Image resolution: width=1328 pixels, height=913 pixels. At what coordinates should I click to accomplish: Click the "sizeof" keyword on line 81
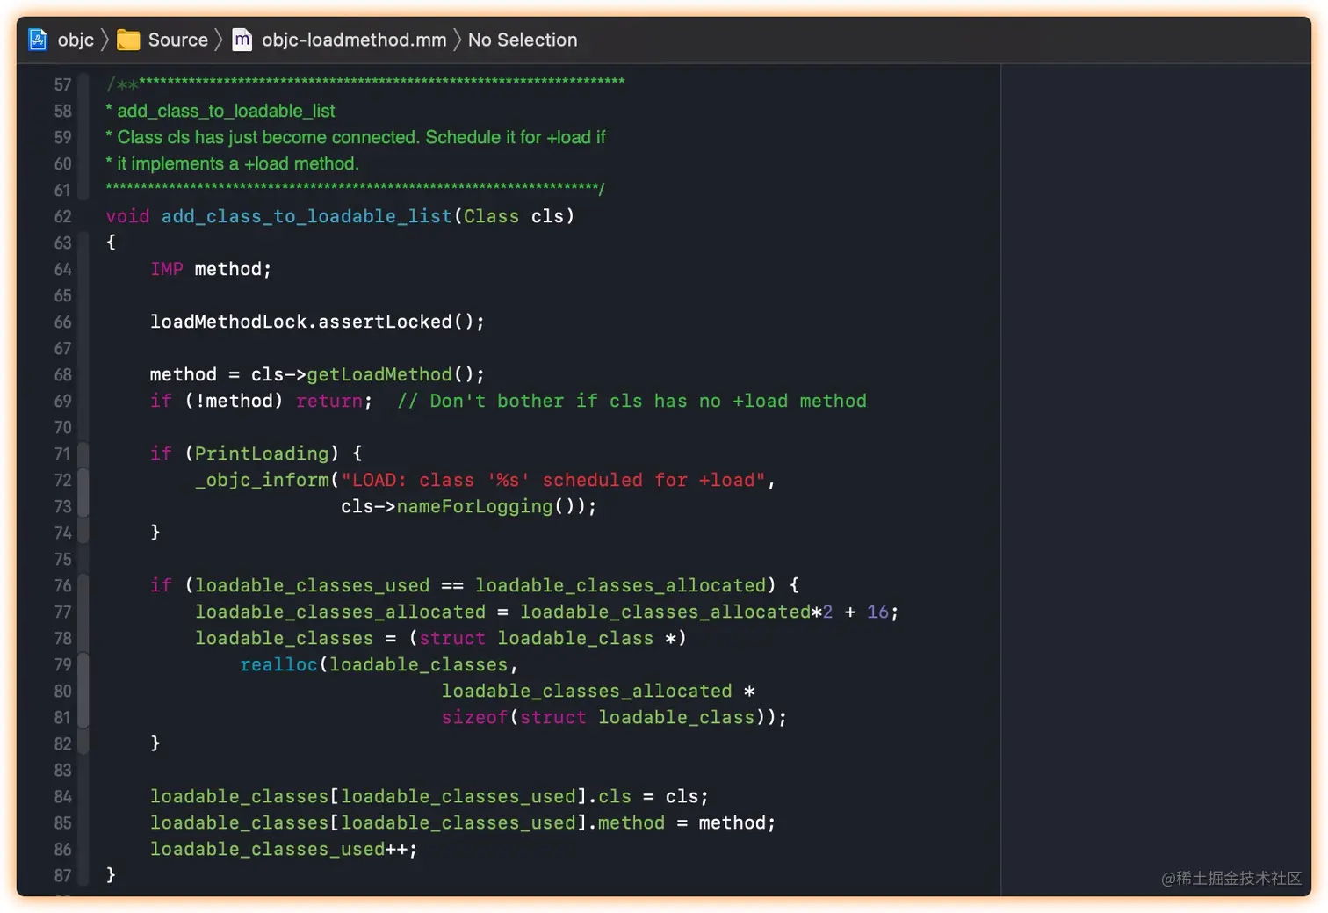pos(474,717)
